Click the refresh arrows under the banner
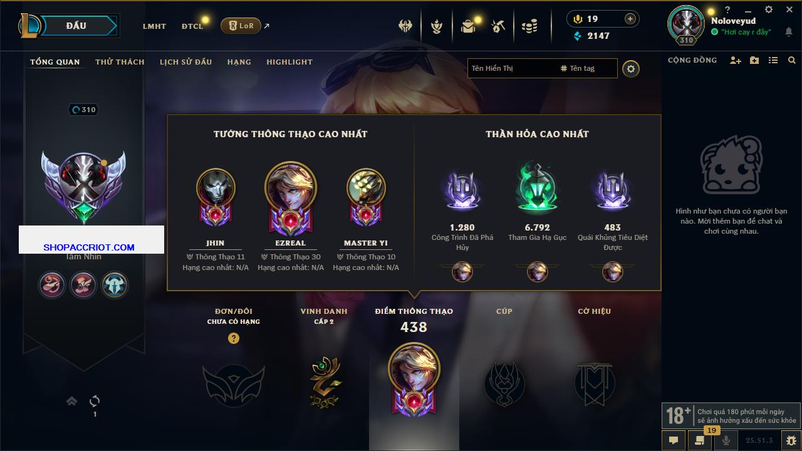Image resolution: width=802 pixels, height=451 pixels. click(x=95, y=401)
